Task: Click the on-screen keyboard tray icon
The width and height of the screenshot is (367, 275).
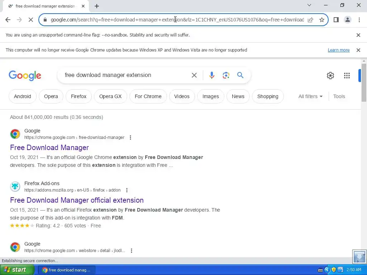Action: (x=320, y=270)
